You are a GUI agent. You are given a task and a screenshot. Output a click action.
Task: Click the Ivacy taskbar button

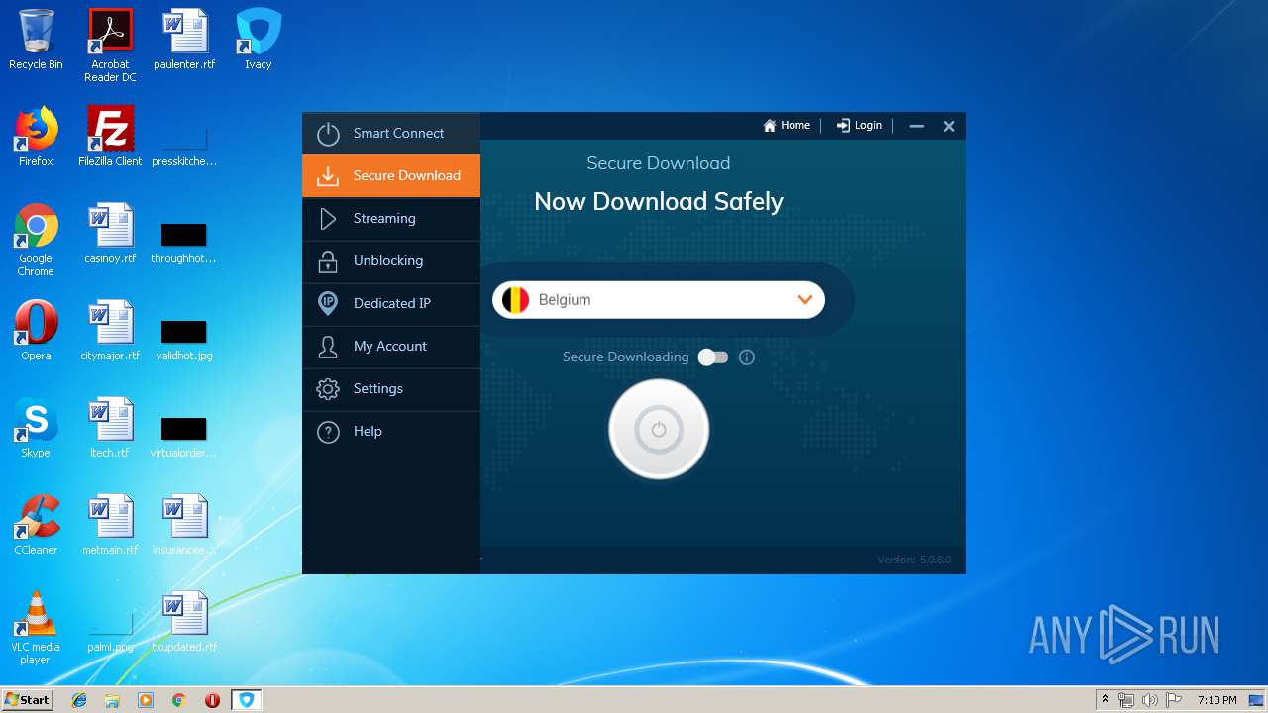(x=246, y=700)
